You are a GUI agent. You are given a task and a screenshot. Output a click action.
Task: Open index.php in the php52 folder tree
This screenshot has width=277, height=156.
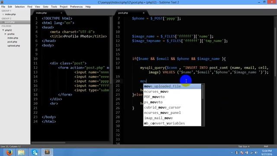coord(13,38)
